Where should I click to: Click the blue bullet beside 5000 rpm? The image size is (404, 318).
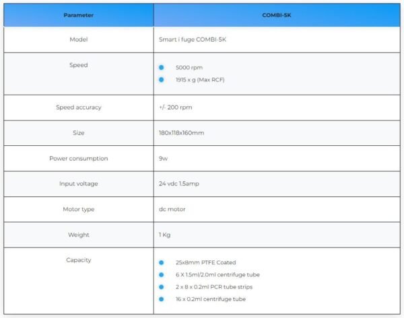[162, 68]
